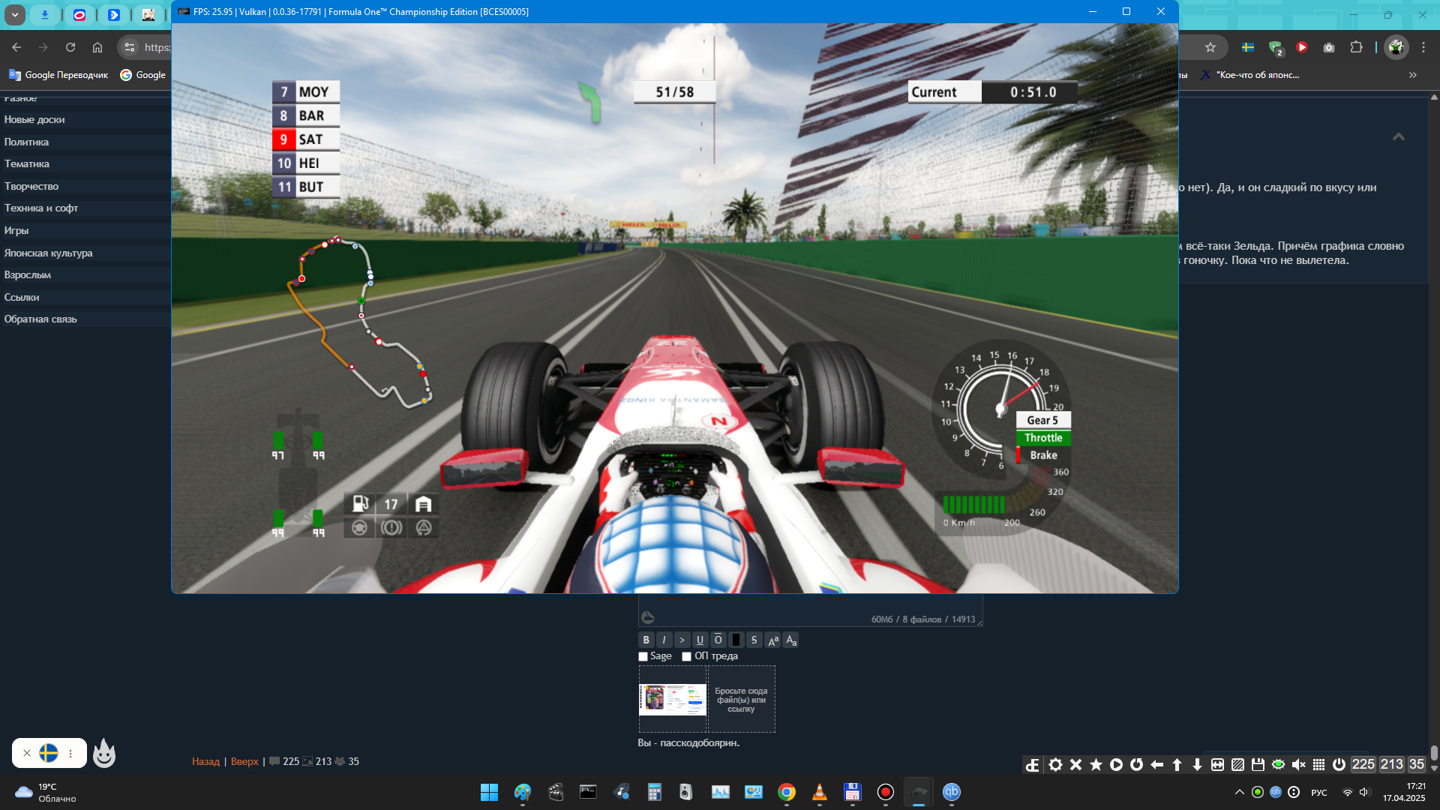Screen dimensions: 1440x810
Task: Collapse the post with the chevron-up arrow
Action: [x=1399, y=136]
